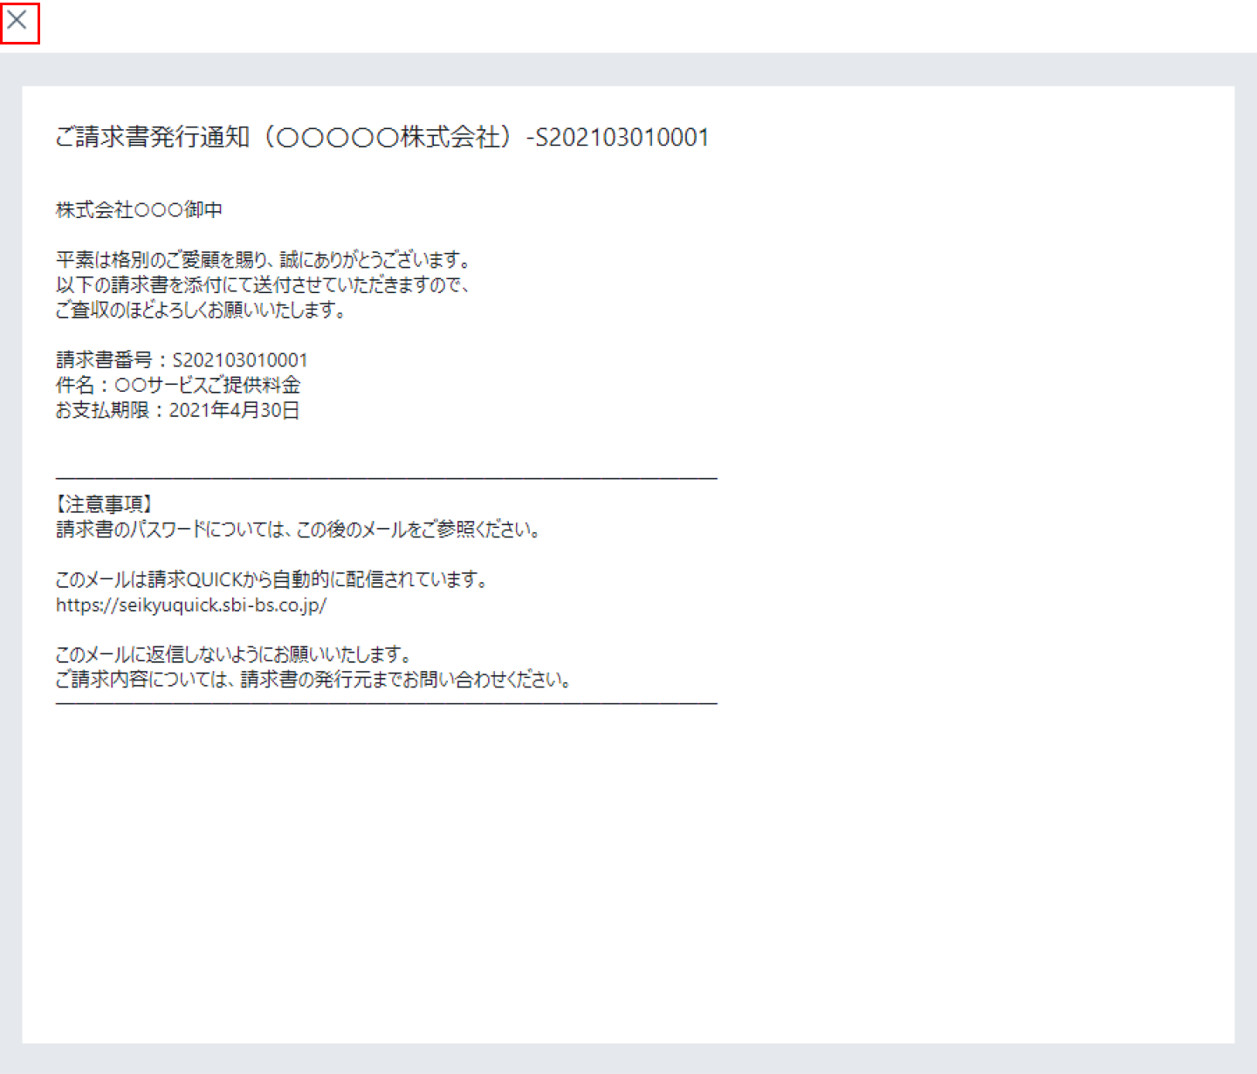Click the 【注意事項】 heading
Viewport: 1257px width, 1074px height.
click(105, 504)
